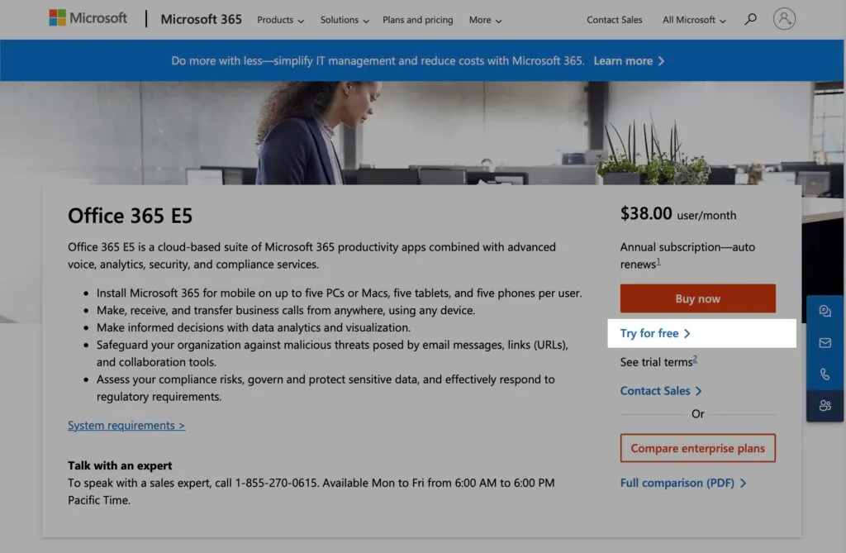Image resolution: width=846 pixels, height=553 pixels.
Task: Click Contact Sales in top navigation
Action: pyautogui.click(x=615, y=20)
